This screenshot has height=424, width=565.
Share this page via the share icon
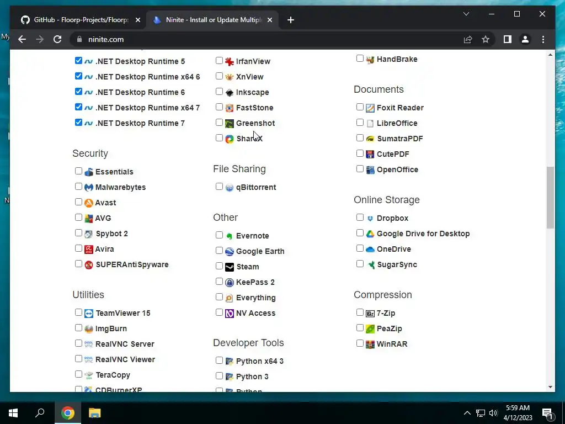point(468,39)
